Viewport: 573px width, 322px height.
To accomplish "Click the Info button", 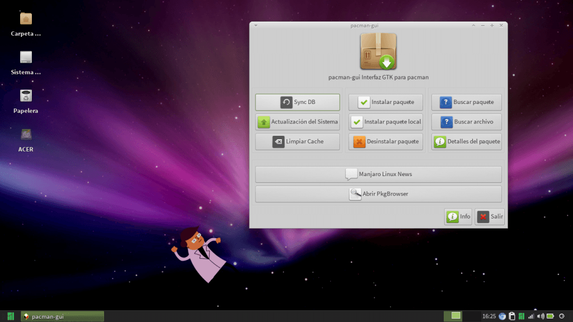I will pyautogui.click(x=458, y=217).
